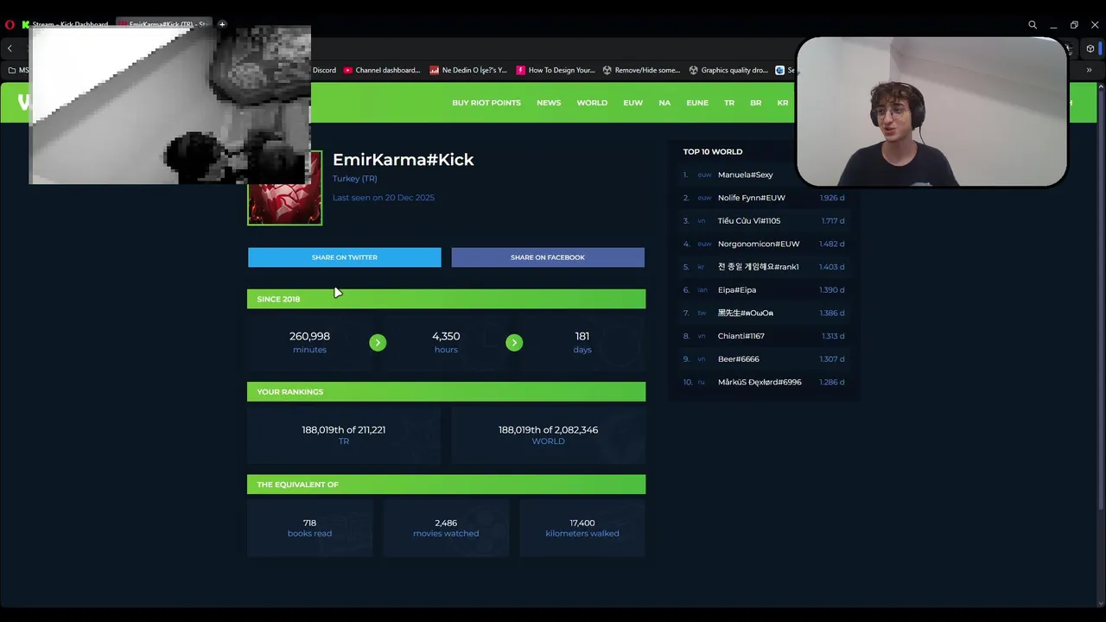Open Chianti#1167 in the top 10
This screenshot has width=1106, height=622.
741,336
